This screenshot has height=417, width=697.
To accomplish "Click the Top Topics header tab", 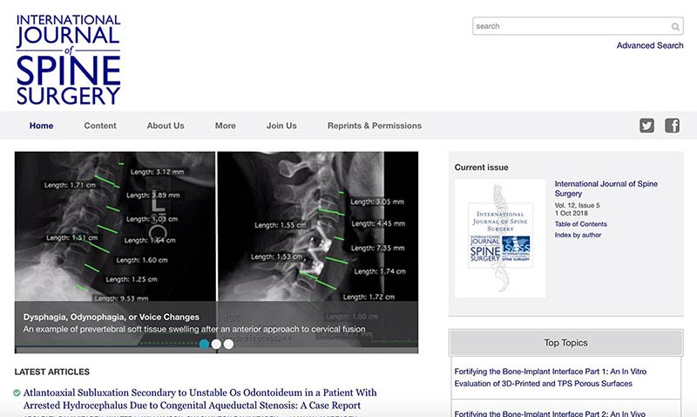I will [x=565, y=343].
